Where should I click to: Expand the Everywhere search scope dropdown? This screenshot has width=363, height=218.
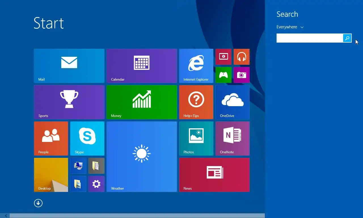pos(290,27)
